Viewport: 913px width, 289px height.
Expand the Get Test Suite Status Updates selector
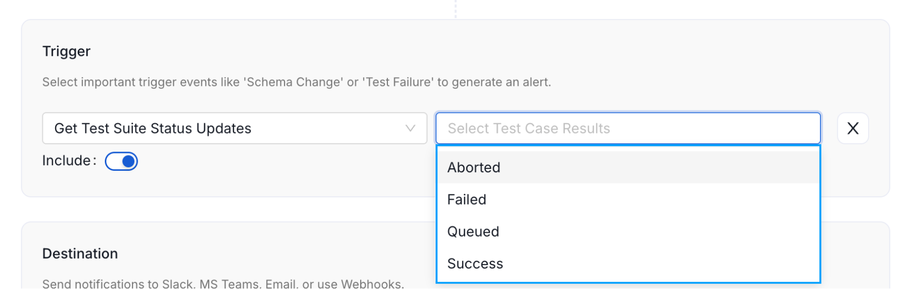(234, 128)
